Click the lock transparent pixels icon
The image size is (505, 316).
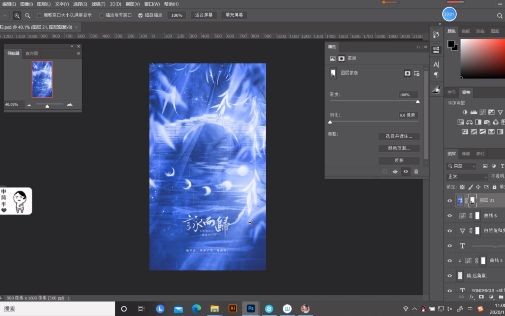coord(462,187)
